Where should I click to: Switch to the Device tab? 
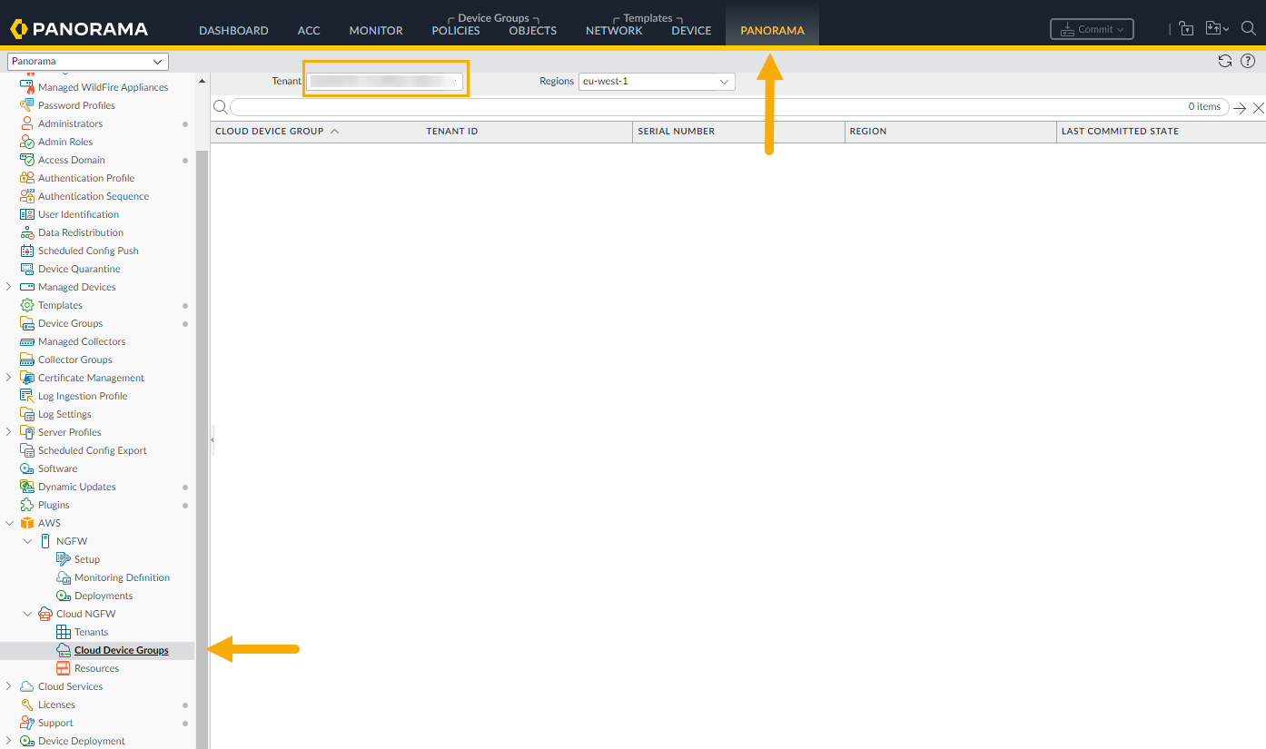pos(691,31)
